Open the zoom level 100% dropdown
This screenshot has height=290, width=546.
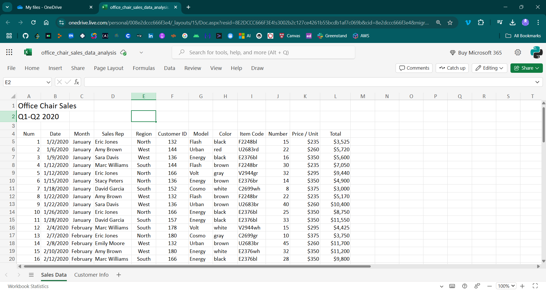(x=506, y=286)
